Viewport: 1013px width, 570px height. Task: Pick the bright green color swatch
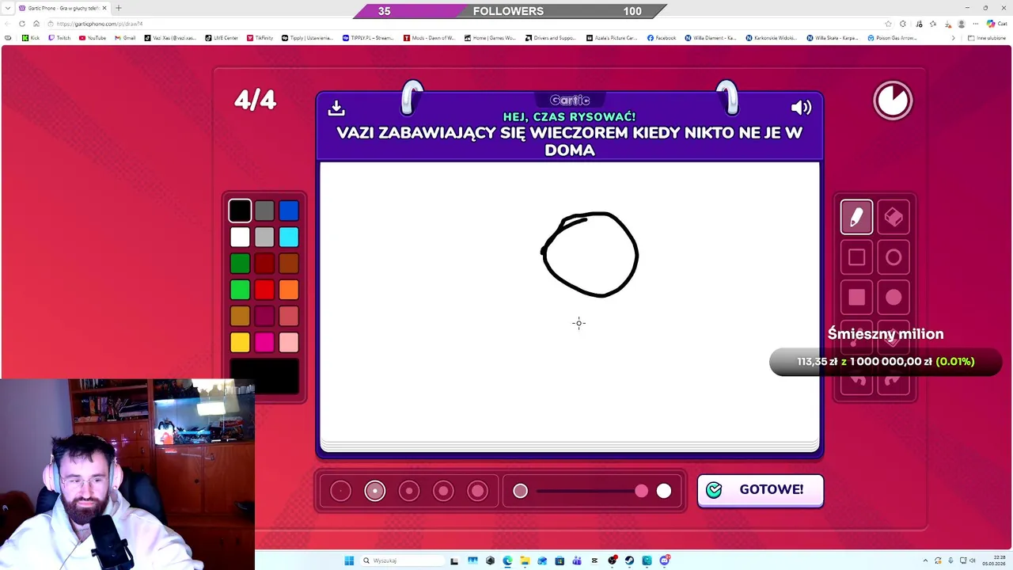240,290
